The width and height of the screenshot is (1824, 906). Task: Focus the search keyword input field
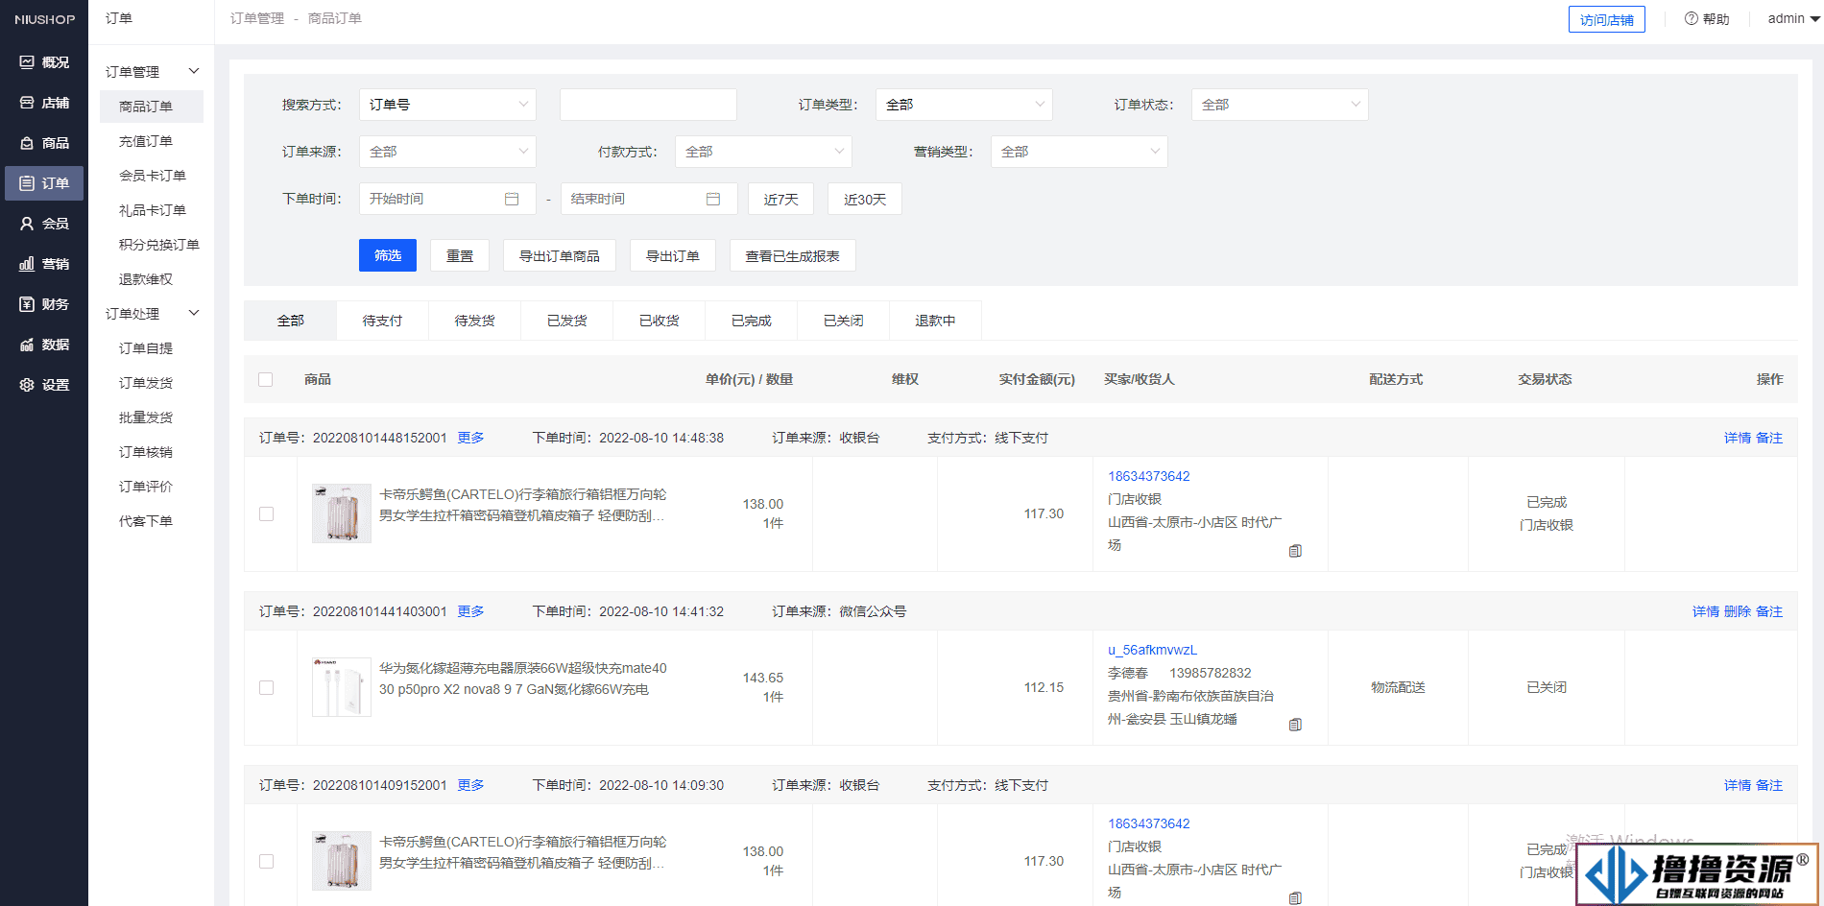(x=648, y=105)
